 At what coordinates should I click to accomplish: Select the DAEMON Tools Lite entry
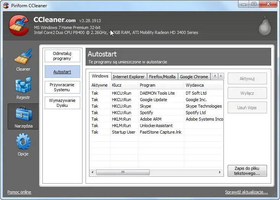coord(157,93)
